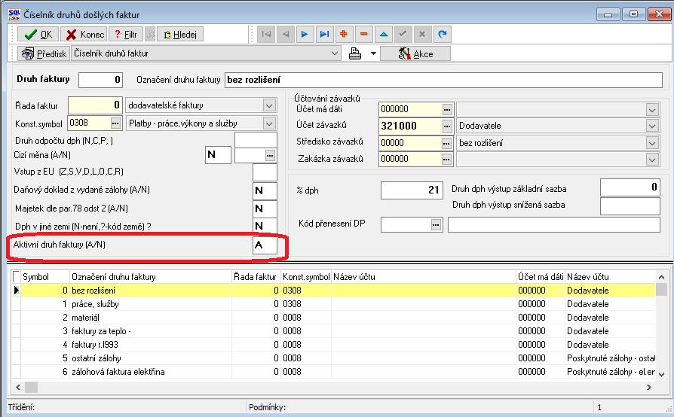Click the grid horizontal scrollbar right arrow
The width and height of the screenshot is (674, 417).
[x=648, y=388]
